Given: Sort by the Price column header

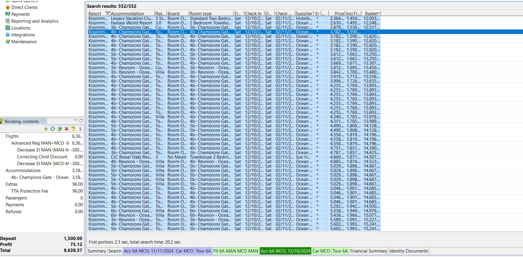Looking at the screenshot, I should pos(336,13).
